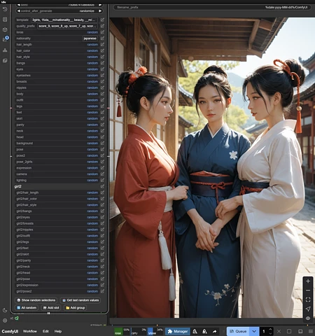This screenshot has width=315, height=336.
Task: Open the Workflow menu
Action: (30, 331)
